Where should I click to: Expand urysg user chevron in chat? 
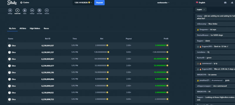[203, 16]
